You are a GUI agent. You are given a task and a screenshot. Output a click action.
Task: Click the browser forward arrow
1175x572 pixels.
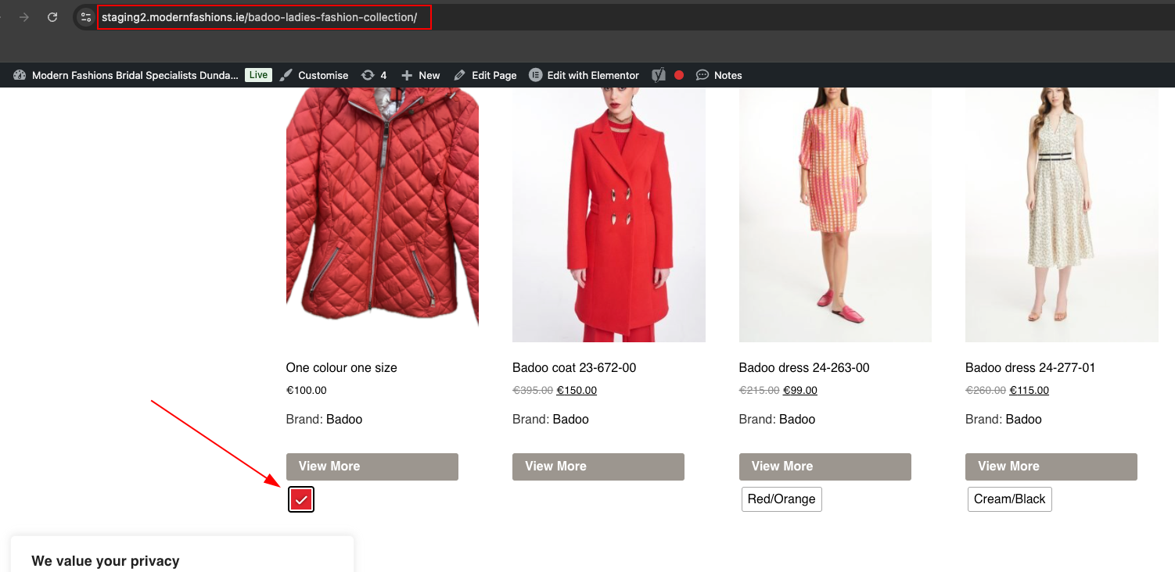pyautogui.click(x=24, y=17)
